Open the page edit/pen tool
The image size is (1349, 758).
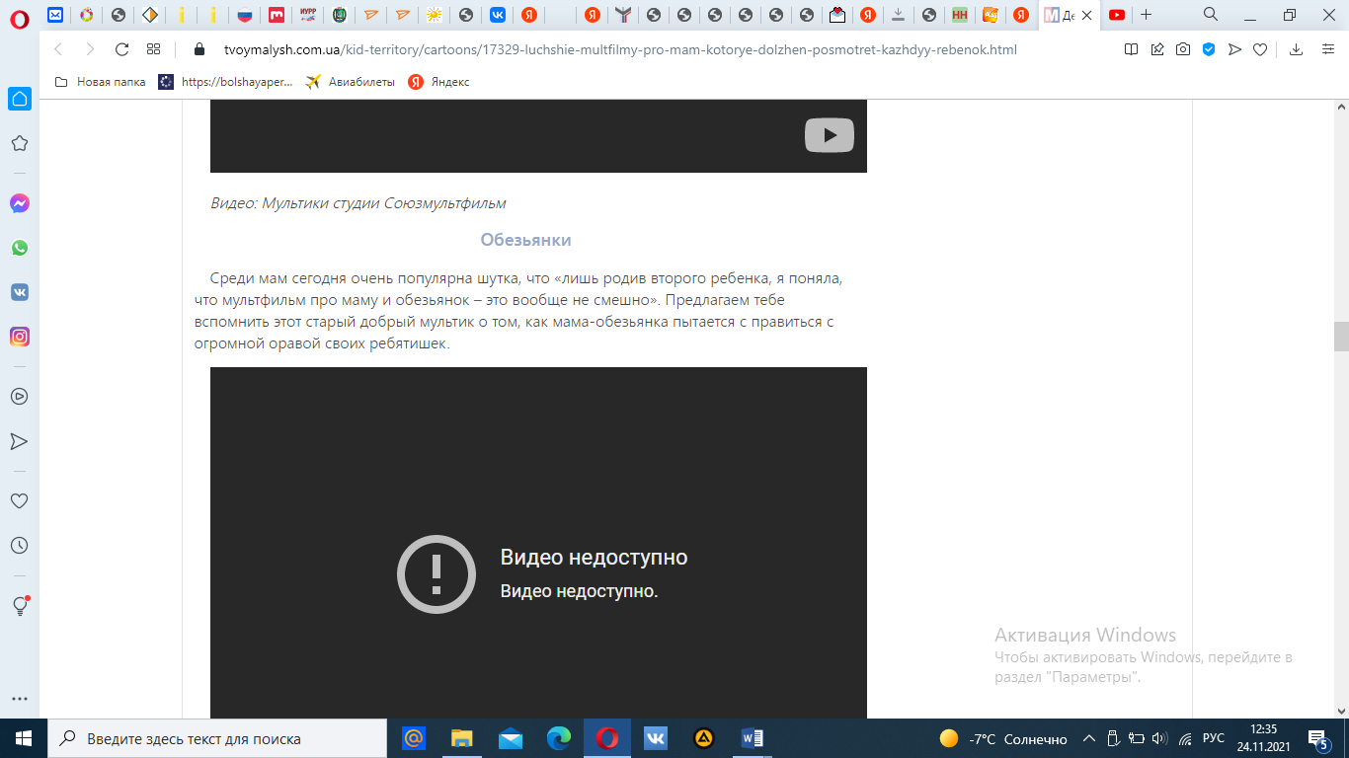(1157, 49)
